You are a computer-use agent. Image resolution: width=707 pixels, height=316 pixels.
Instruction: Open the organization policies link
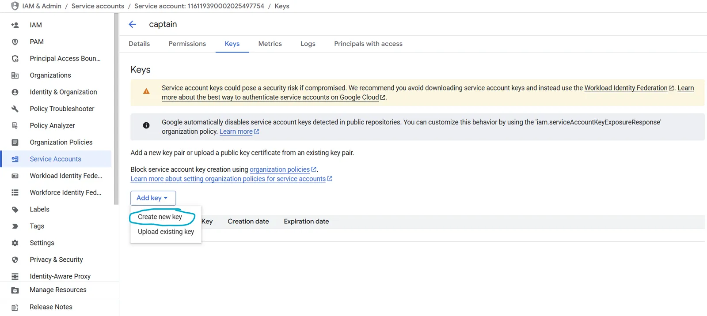point(280,170)
